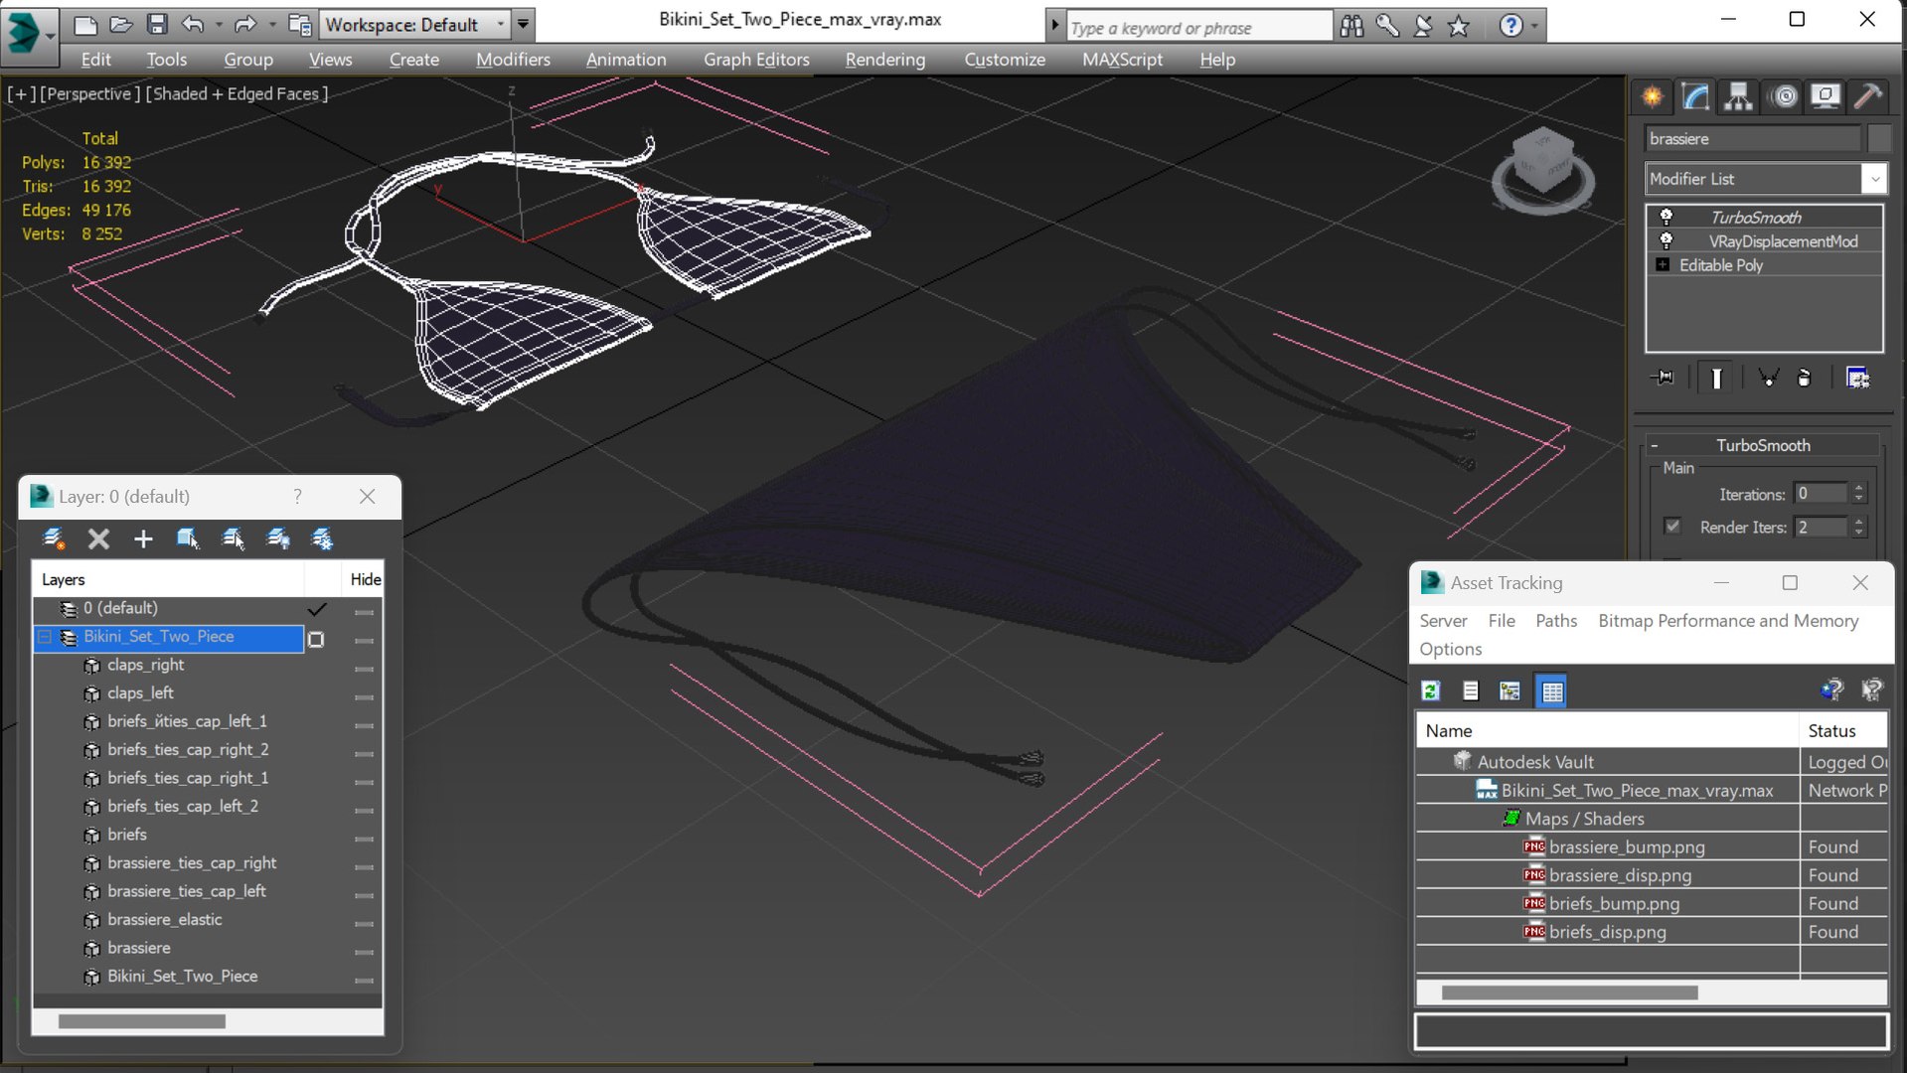Toggle Hide for the claps_right object
The height and width of the screenshot is (1073, 1907).
coord(364,668)
